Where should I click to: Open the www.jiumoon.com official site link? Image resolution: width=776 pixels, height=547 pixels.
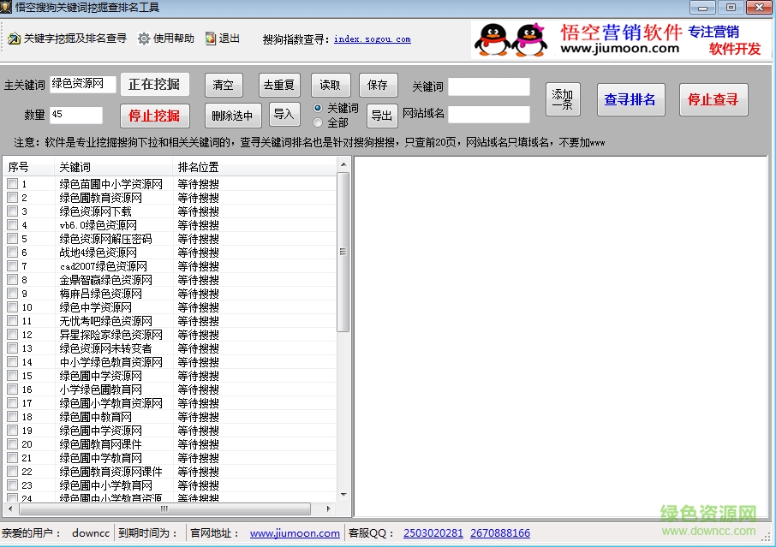click(294, 532)
